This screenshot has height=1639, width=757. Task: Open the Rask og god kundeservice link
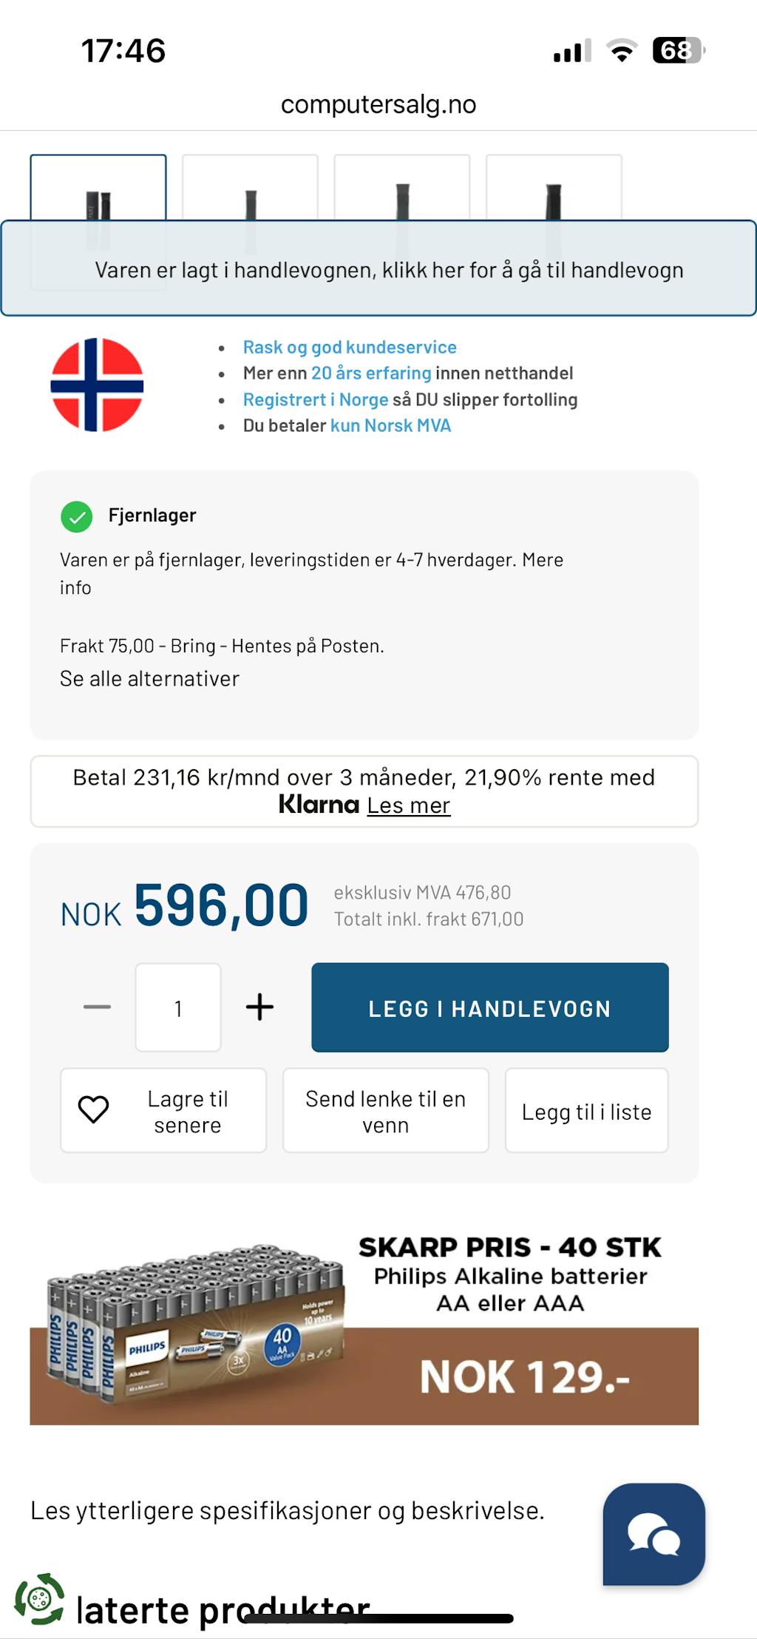tap(350, 348)
